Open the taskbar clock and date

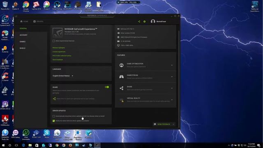[x=251, y=145]
